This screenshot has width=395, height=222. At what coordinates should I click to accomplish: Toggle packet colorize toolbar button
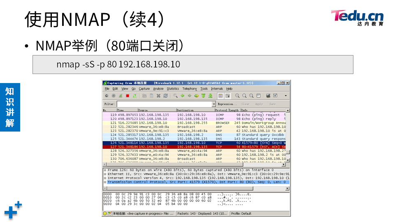tap(221, 96)
